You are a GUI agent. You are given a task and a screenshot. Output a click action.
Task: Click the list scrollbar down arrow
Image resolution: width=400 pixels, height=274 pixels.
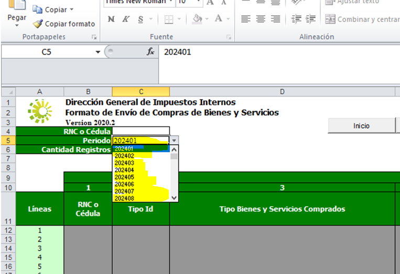(174, 198)
